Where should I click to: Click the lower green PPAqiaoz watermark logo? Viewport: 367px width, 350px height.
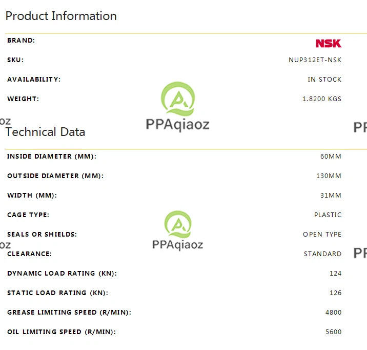coord(178,224)
